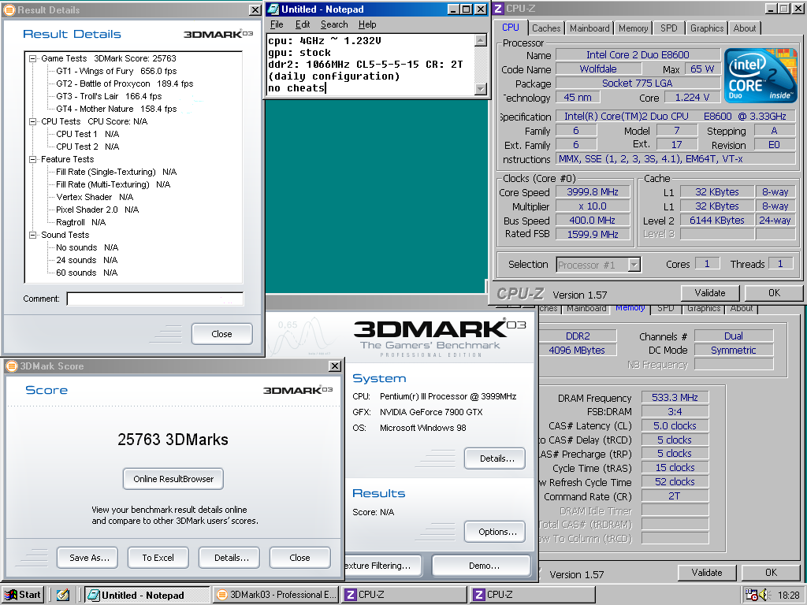The image size is (807, 605).
Task: Click the DRAM Frequency value 533.3 MHz
Action: tap(675, 398)
